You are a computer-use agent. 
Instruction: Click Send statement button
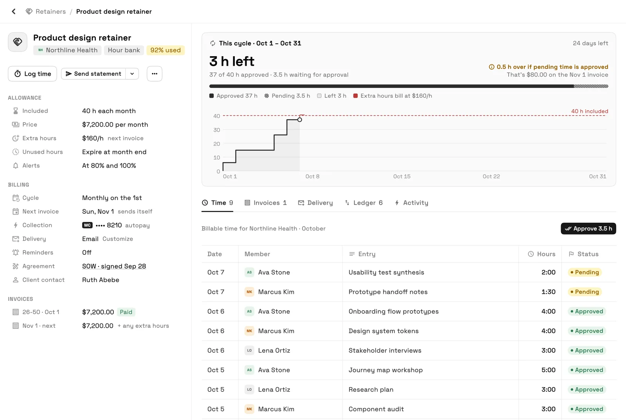tap(94, 74)
